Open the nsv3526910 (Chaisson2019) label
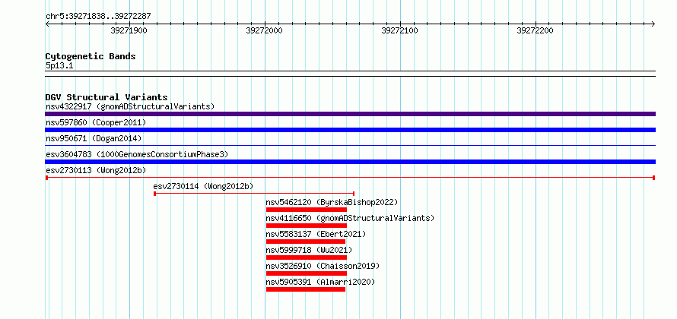 [323, 266]
